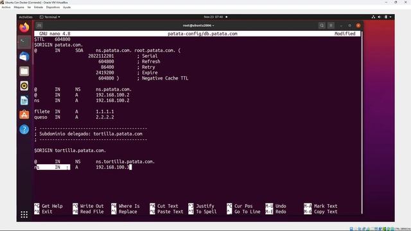
Task: Click the IP 192.168.100.3 on the last line
Action: 112,167
